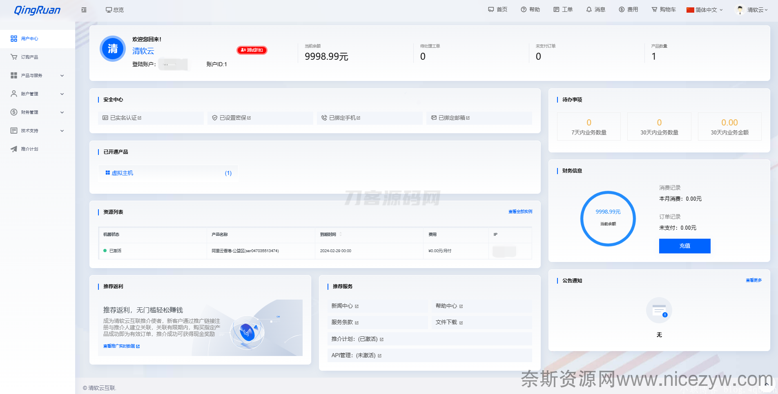Click the back-to-top arrow button
Screen dimensions: 778x394
(767, 384)
